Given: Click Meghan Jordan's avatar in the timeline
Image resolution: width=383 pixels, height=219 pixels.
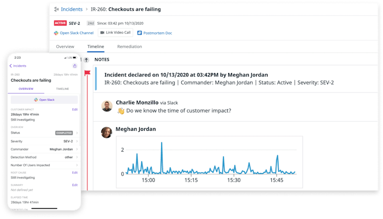Looking at the screenshot, I should coord(107,132).
